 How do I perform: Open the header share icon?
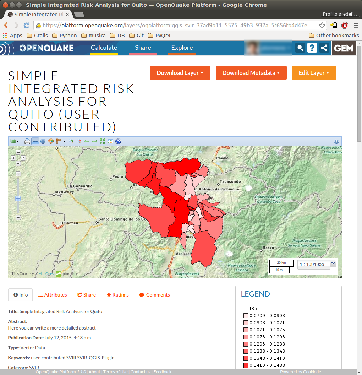click(324, 48)
